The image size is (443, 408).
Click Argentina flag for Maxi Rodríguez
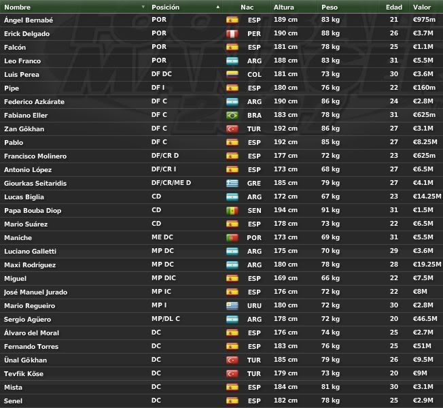point(232,265)
